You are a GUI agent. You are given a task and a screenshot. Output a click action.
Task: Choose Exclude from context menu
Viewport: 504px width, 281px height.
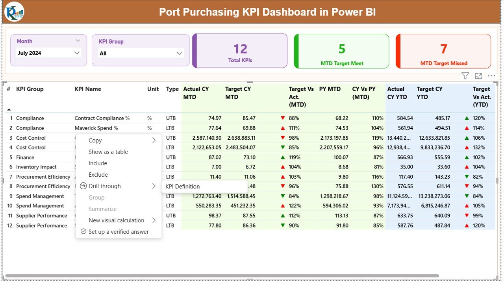click(98, 175)
